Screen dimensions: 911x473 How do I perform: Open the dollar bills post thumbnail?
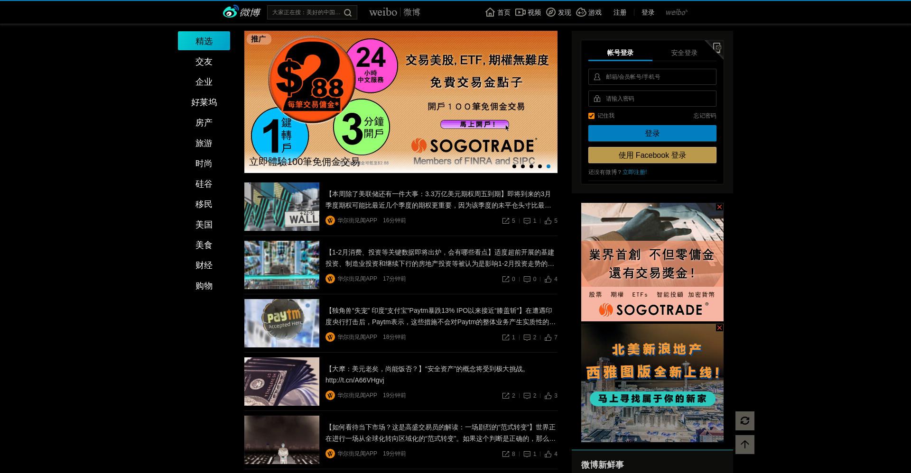[282, 382]
